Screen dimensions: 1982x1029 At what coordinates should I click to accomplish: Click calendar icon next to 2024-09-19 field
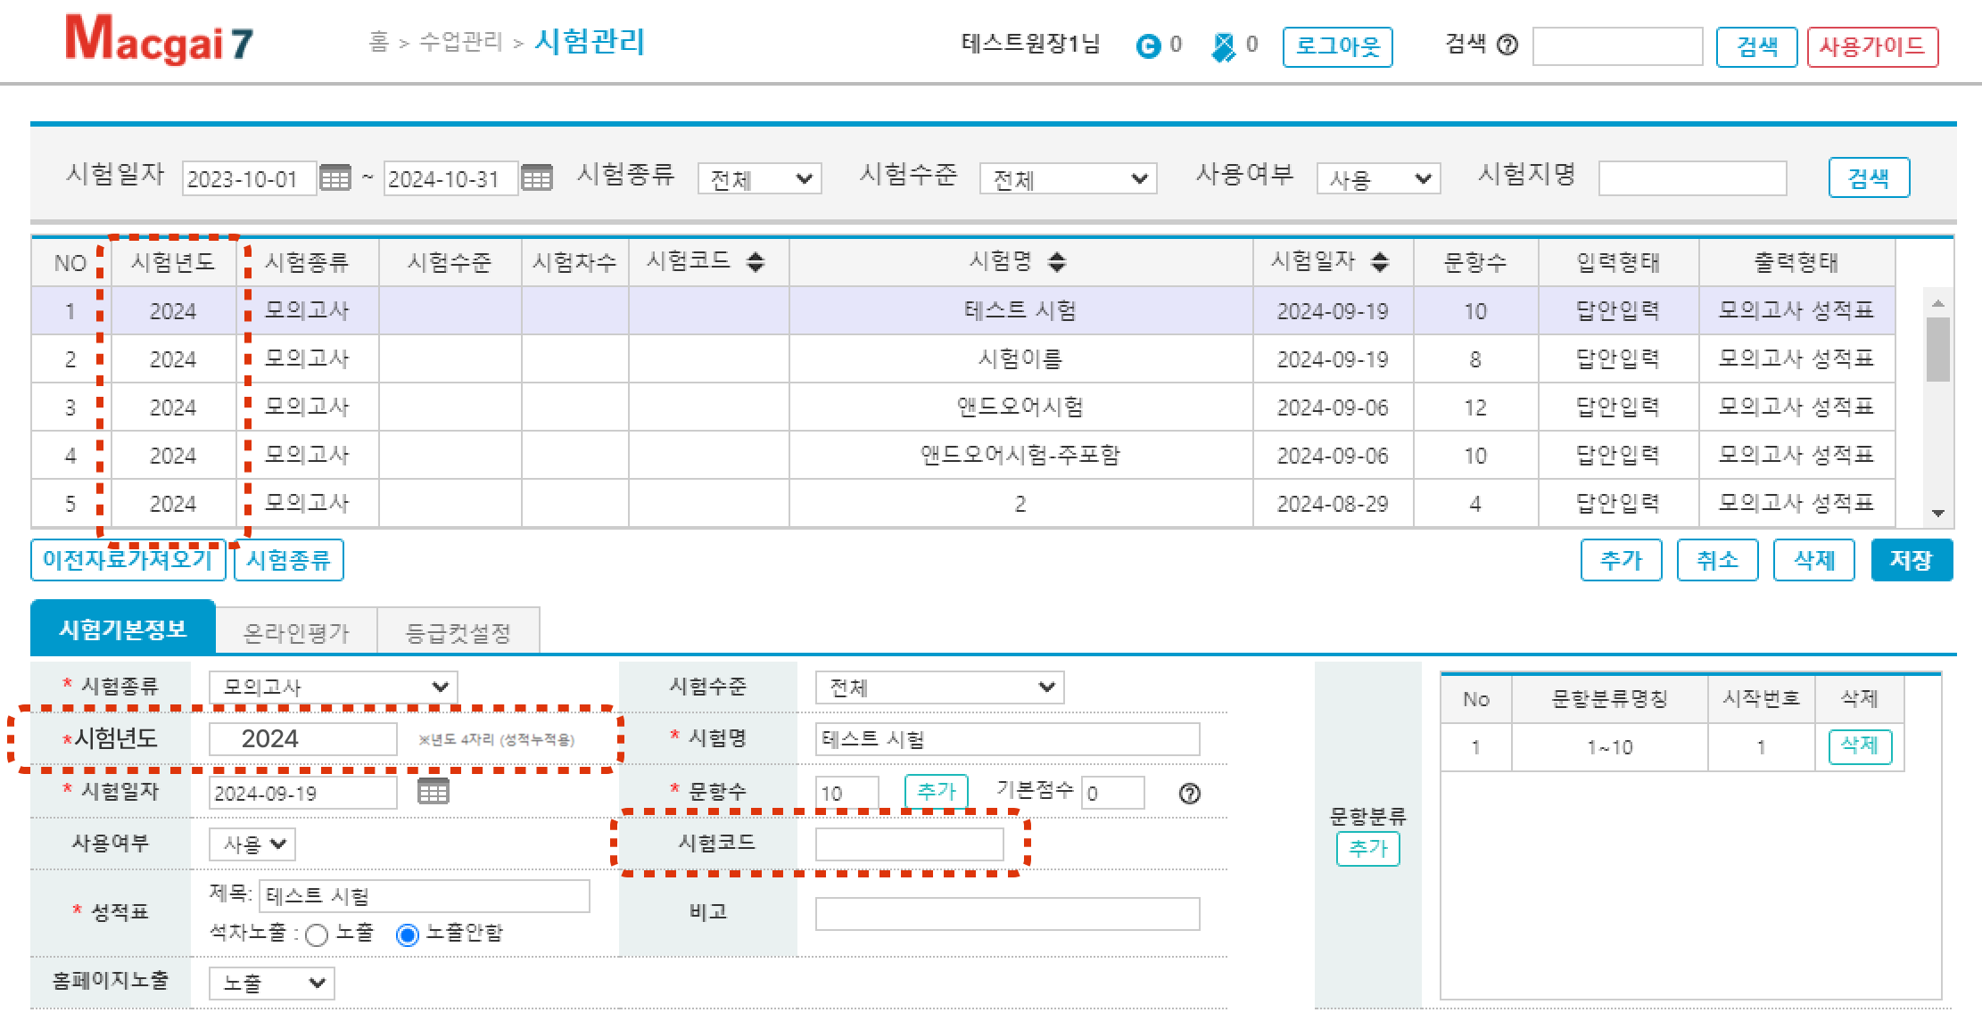tap(434, 792)
